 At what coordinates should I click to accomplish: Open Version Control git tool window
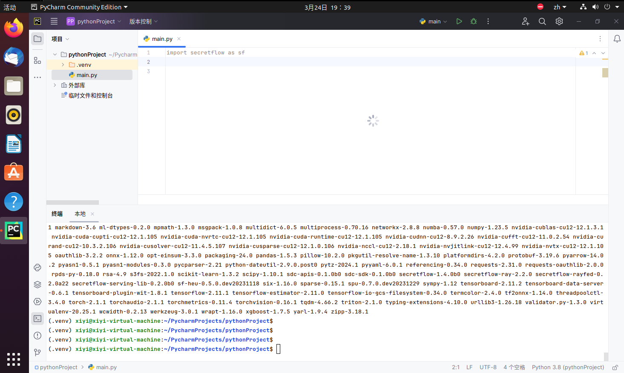point(37,352)
